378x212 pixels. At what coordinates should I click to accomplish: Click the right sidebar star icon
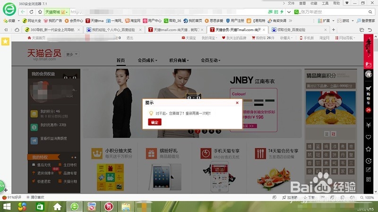point(369,149)
